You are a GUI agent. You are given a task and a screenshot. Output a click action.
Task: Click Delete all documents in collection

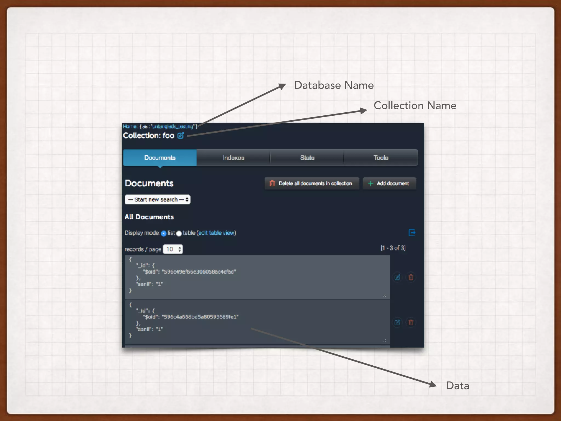[312, 183]
